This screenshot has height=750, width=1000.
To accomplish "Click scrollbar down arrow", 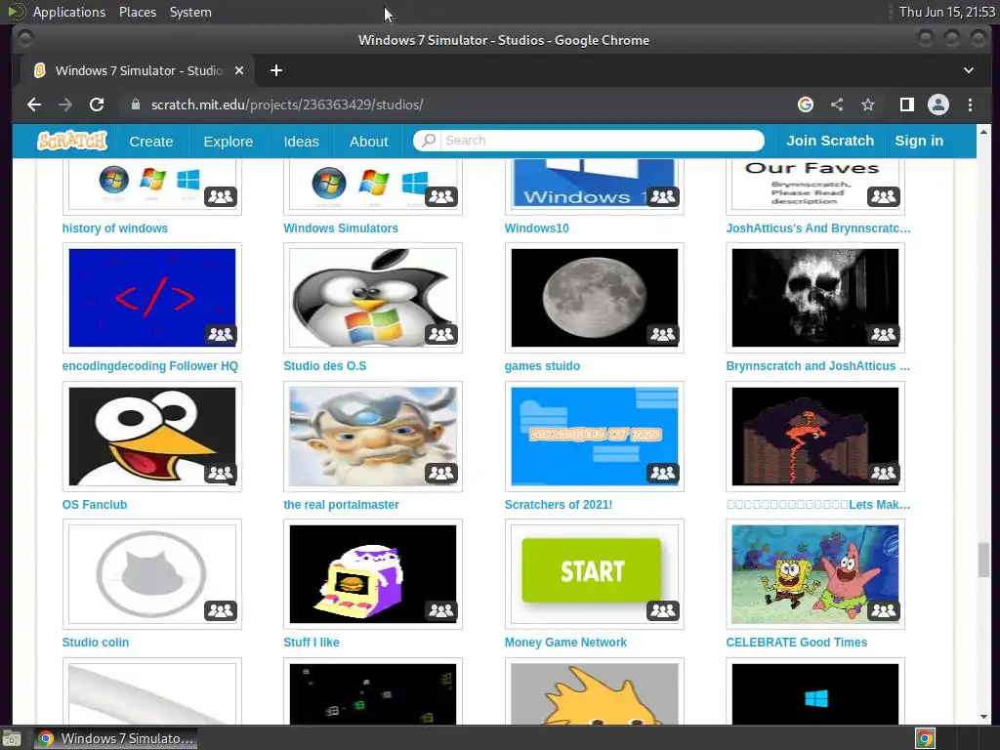I will [x=983, y=716].
